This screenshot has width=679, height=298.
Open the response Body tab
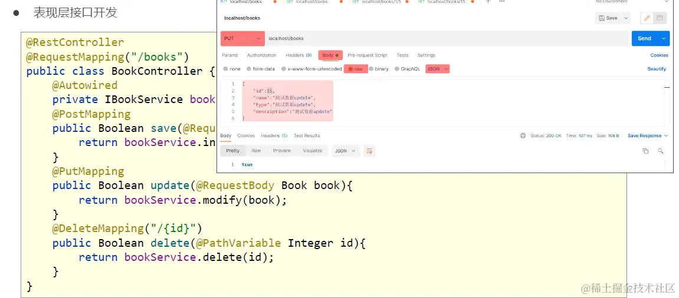tap(225, 136)
